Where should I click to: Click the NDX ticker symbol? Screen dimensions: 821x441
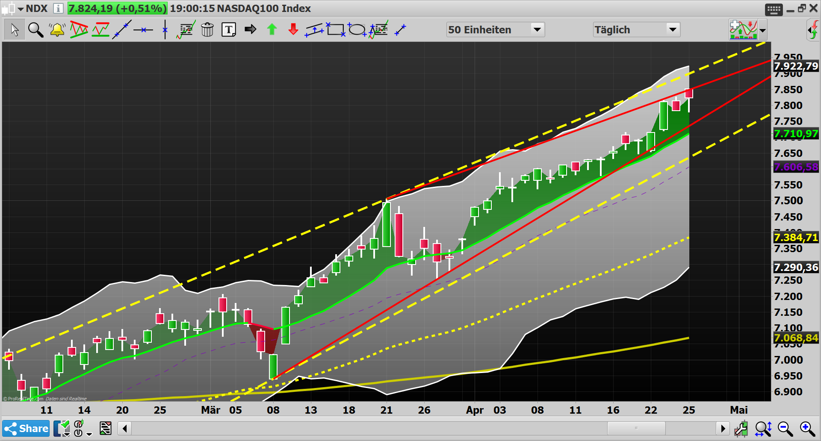[x=37, y=8]
